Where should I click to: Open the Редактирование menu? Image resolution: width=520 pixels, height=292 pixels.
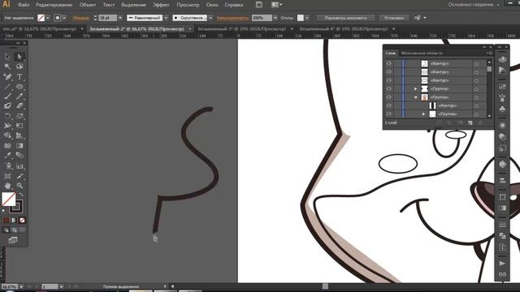(x=54, y=5)
